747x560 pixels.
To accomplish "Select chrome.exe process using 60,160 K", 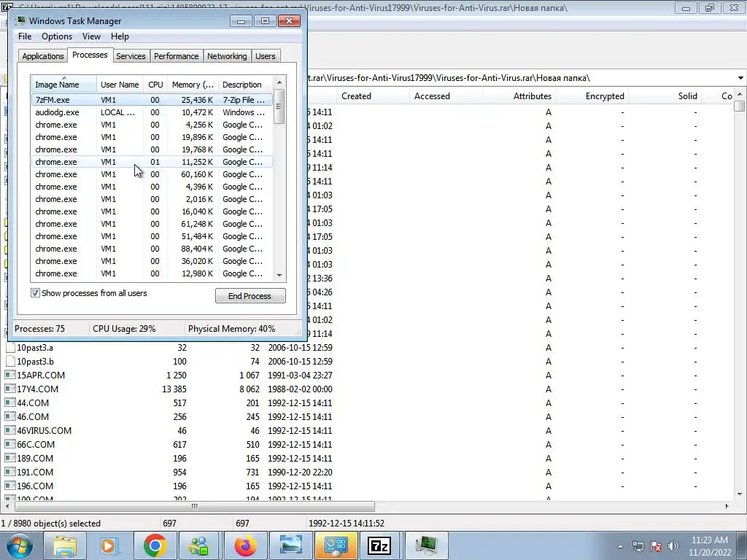I will pyautogui.click(x=152, y=174).
